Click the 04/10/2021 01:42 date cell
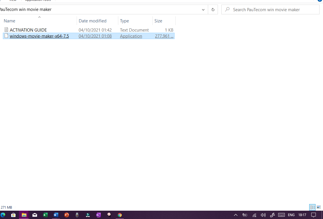The height and width of the screenshot is (219, 323). 95,30
